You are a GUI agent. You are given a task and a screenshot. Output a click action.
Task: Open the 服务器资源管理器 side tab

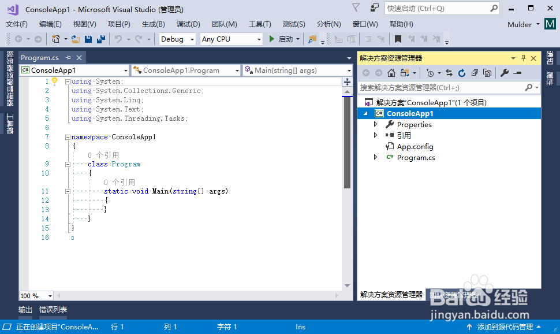tap(10, 79)
